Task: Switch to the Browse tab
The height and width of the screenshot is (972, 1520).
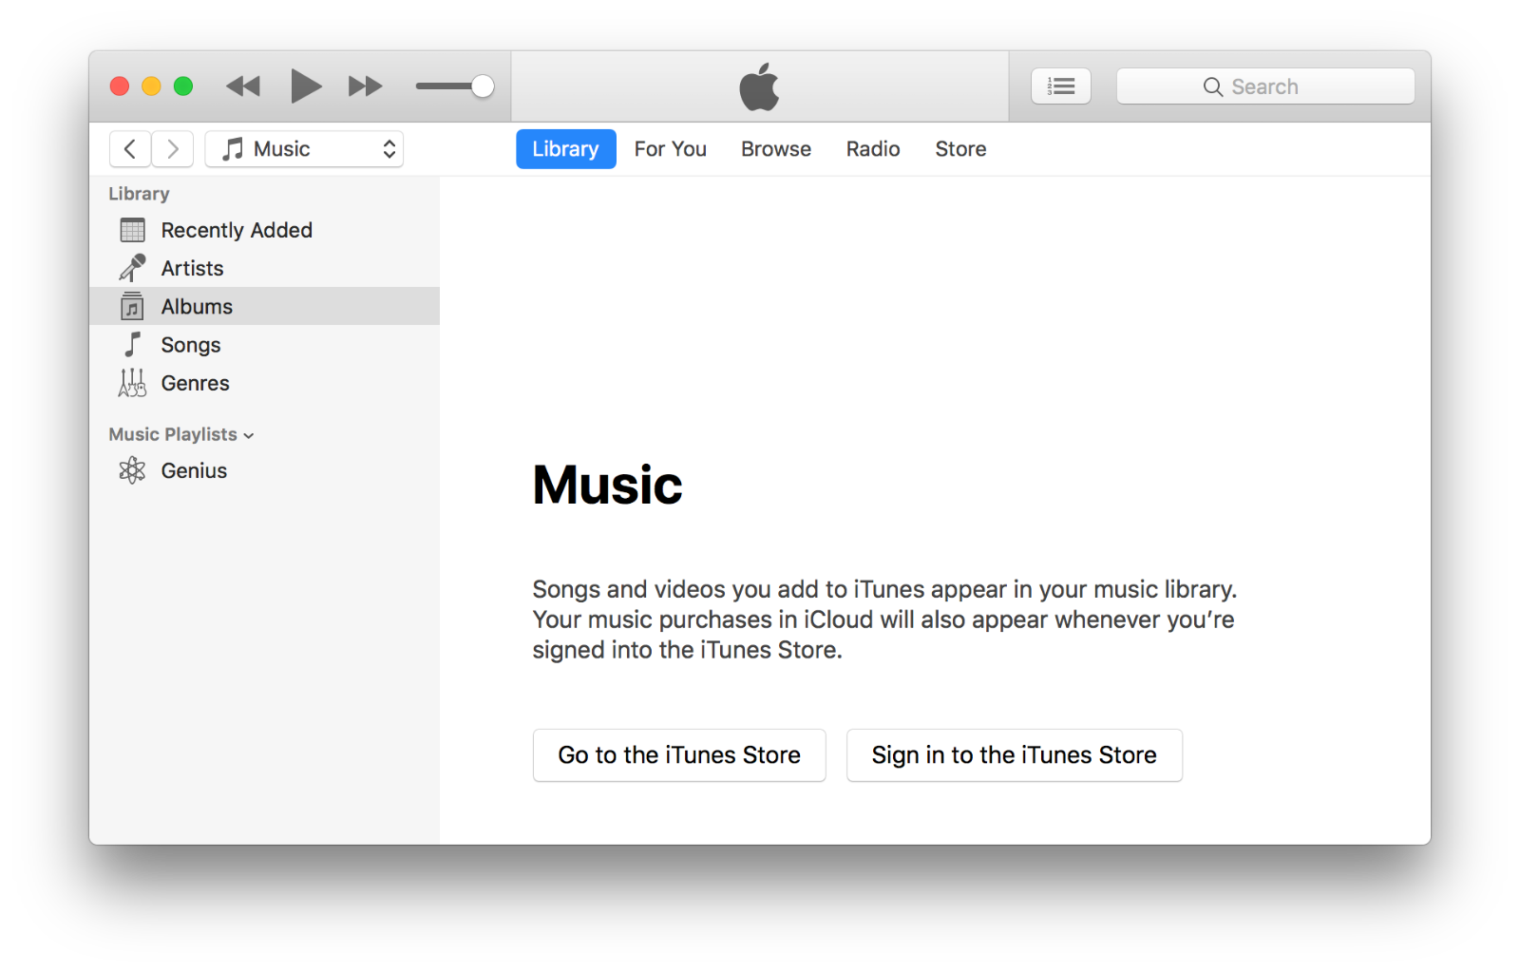Action: [x=776, y=149]
